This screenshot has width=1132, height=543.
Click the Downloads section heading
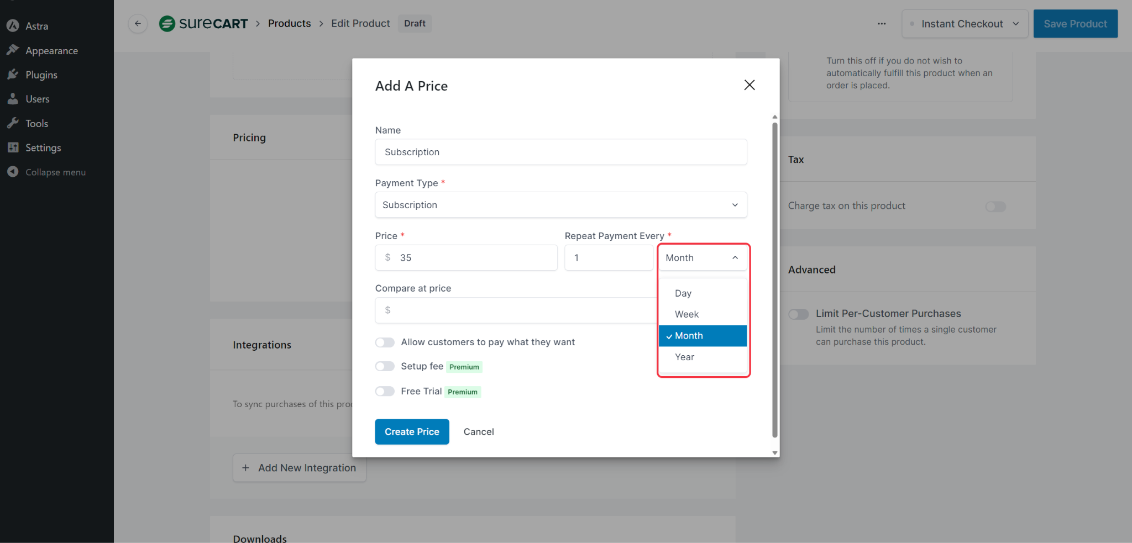click(x=260, y=539)
